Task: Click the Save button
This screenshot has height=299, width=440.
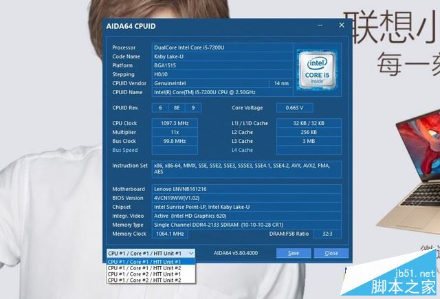Action: (x=294, y=253)
